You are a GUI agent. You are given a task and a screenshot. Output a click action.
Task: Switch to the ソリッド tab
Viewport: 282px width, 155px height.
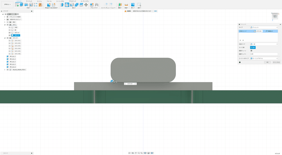point(19,1)
